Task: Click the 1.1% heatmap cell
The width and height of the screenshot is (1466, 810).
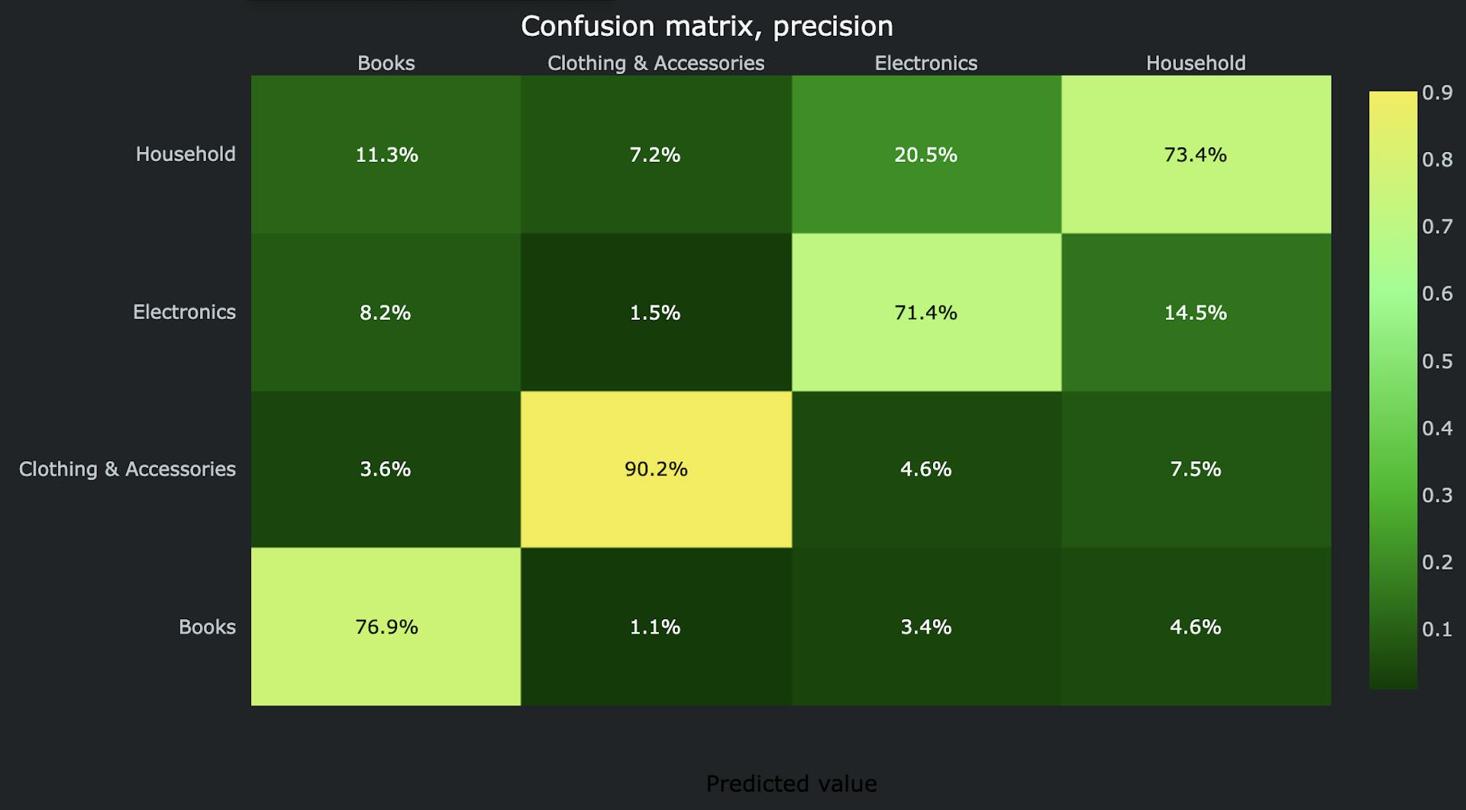Action: [656, 627]
